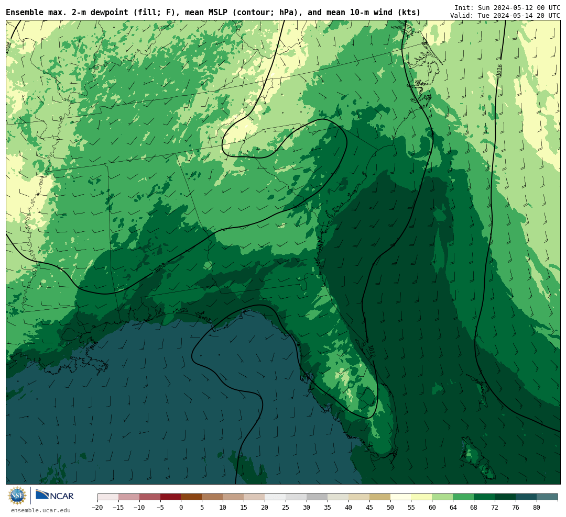Click the 60 colorbar label

pyautogui.click(x=432, y=508)
